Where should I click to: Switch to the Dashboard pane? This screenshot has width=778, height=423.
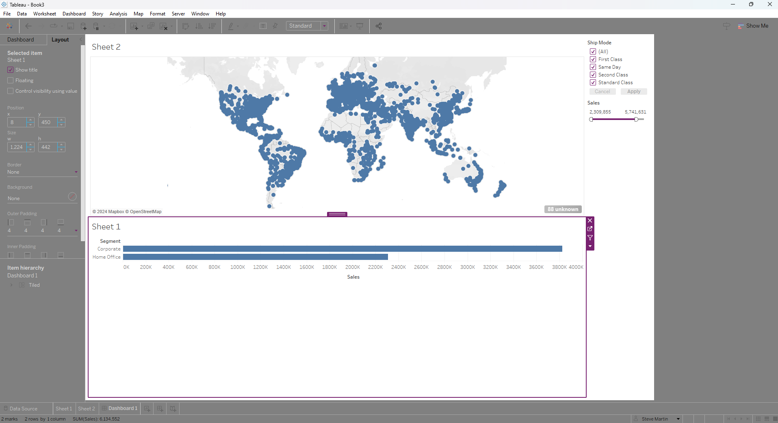(x=21, y=39)
